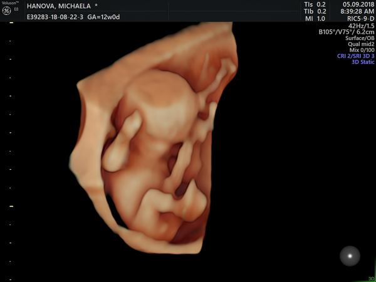Click the green 3D corner indicator

click(371, 278)
